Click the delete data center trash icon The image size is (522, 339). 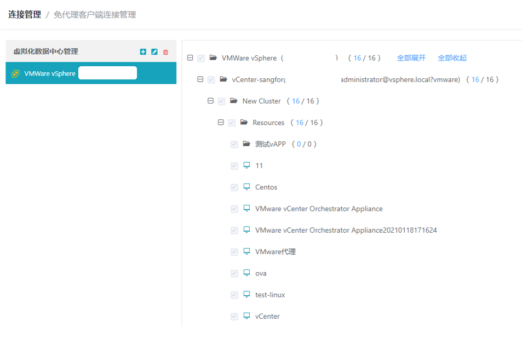point(165,52)
